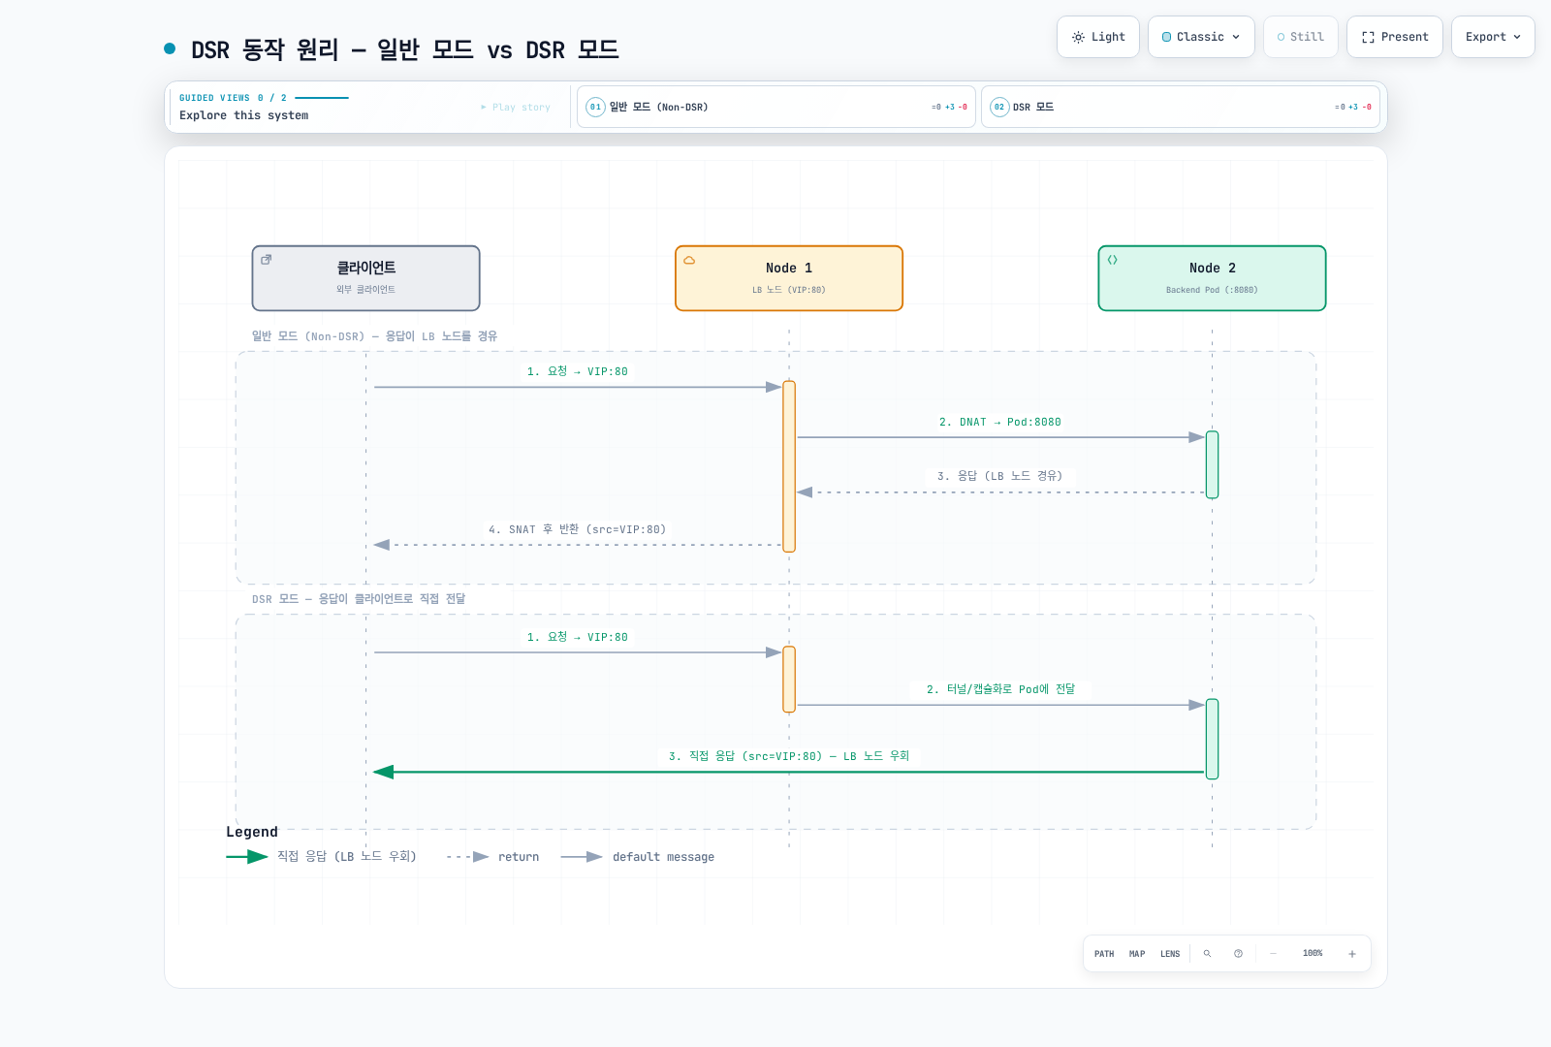Select the DSR 모드 guided view
The image size is (1551, 1047).
click(x=1180, y=107)
